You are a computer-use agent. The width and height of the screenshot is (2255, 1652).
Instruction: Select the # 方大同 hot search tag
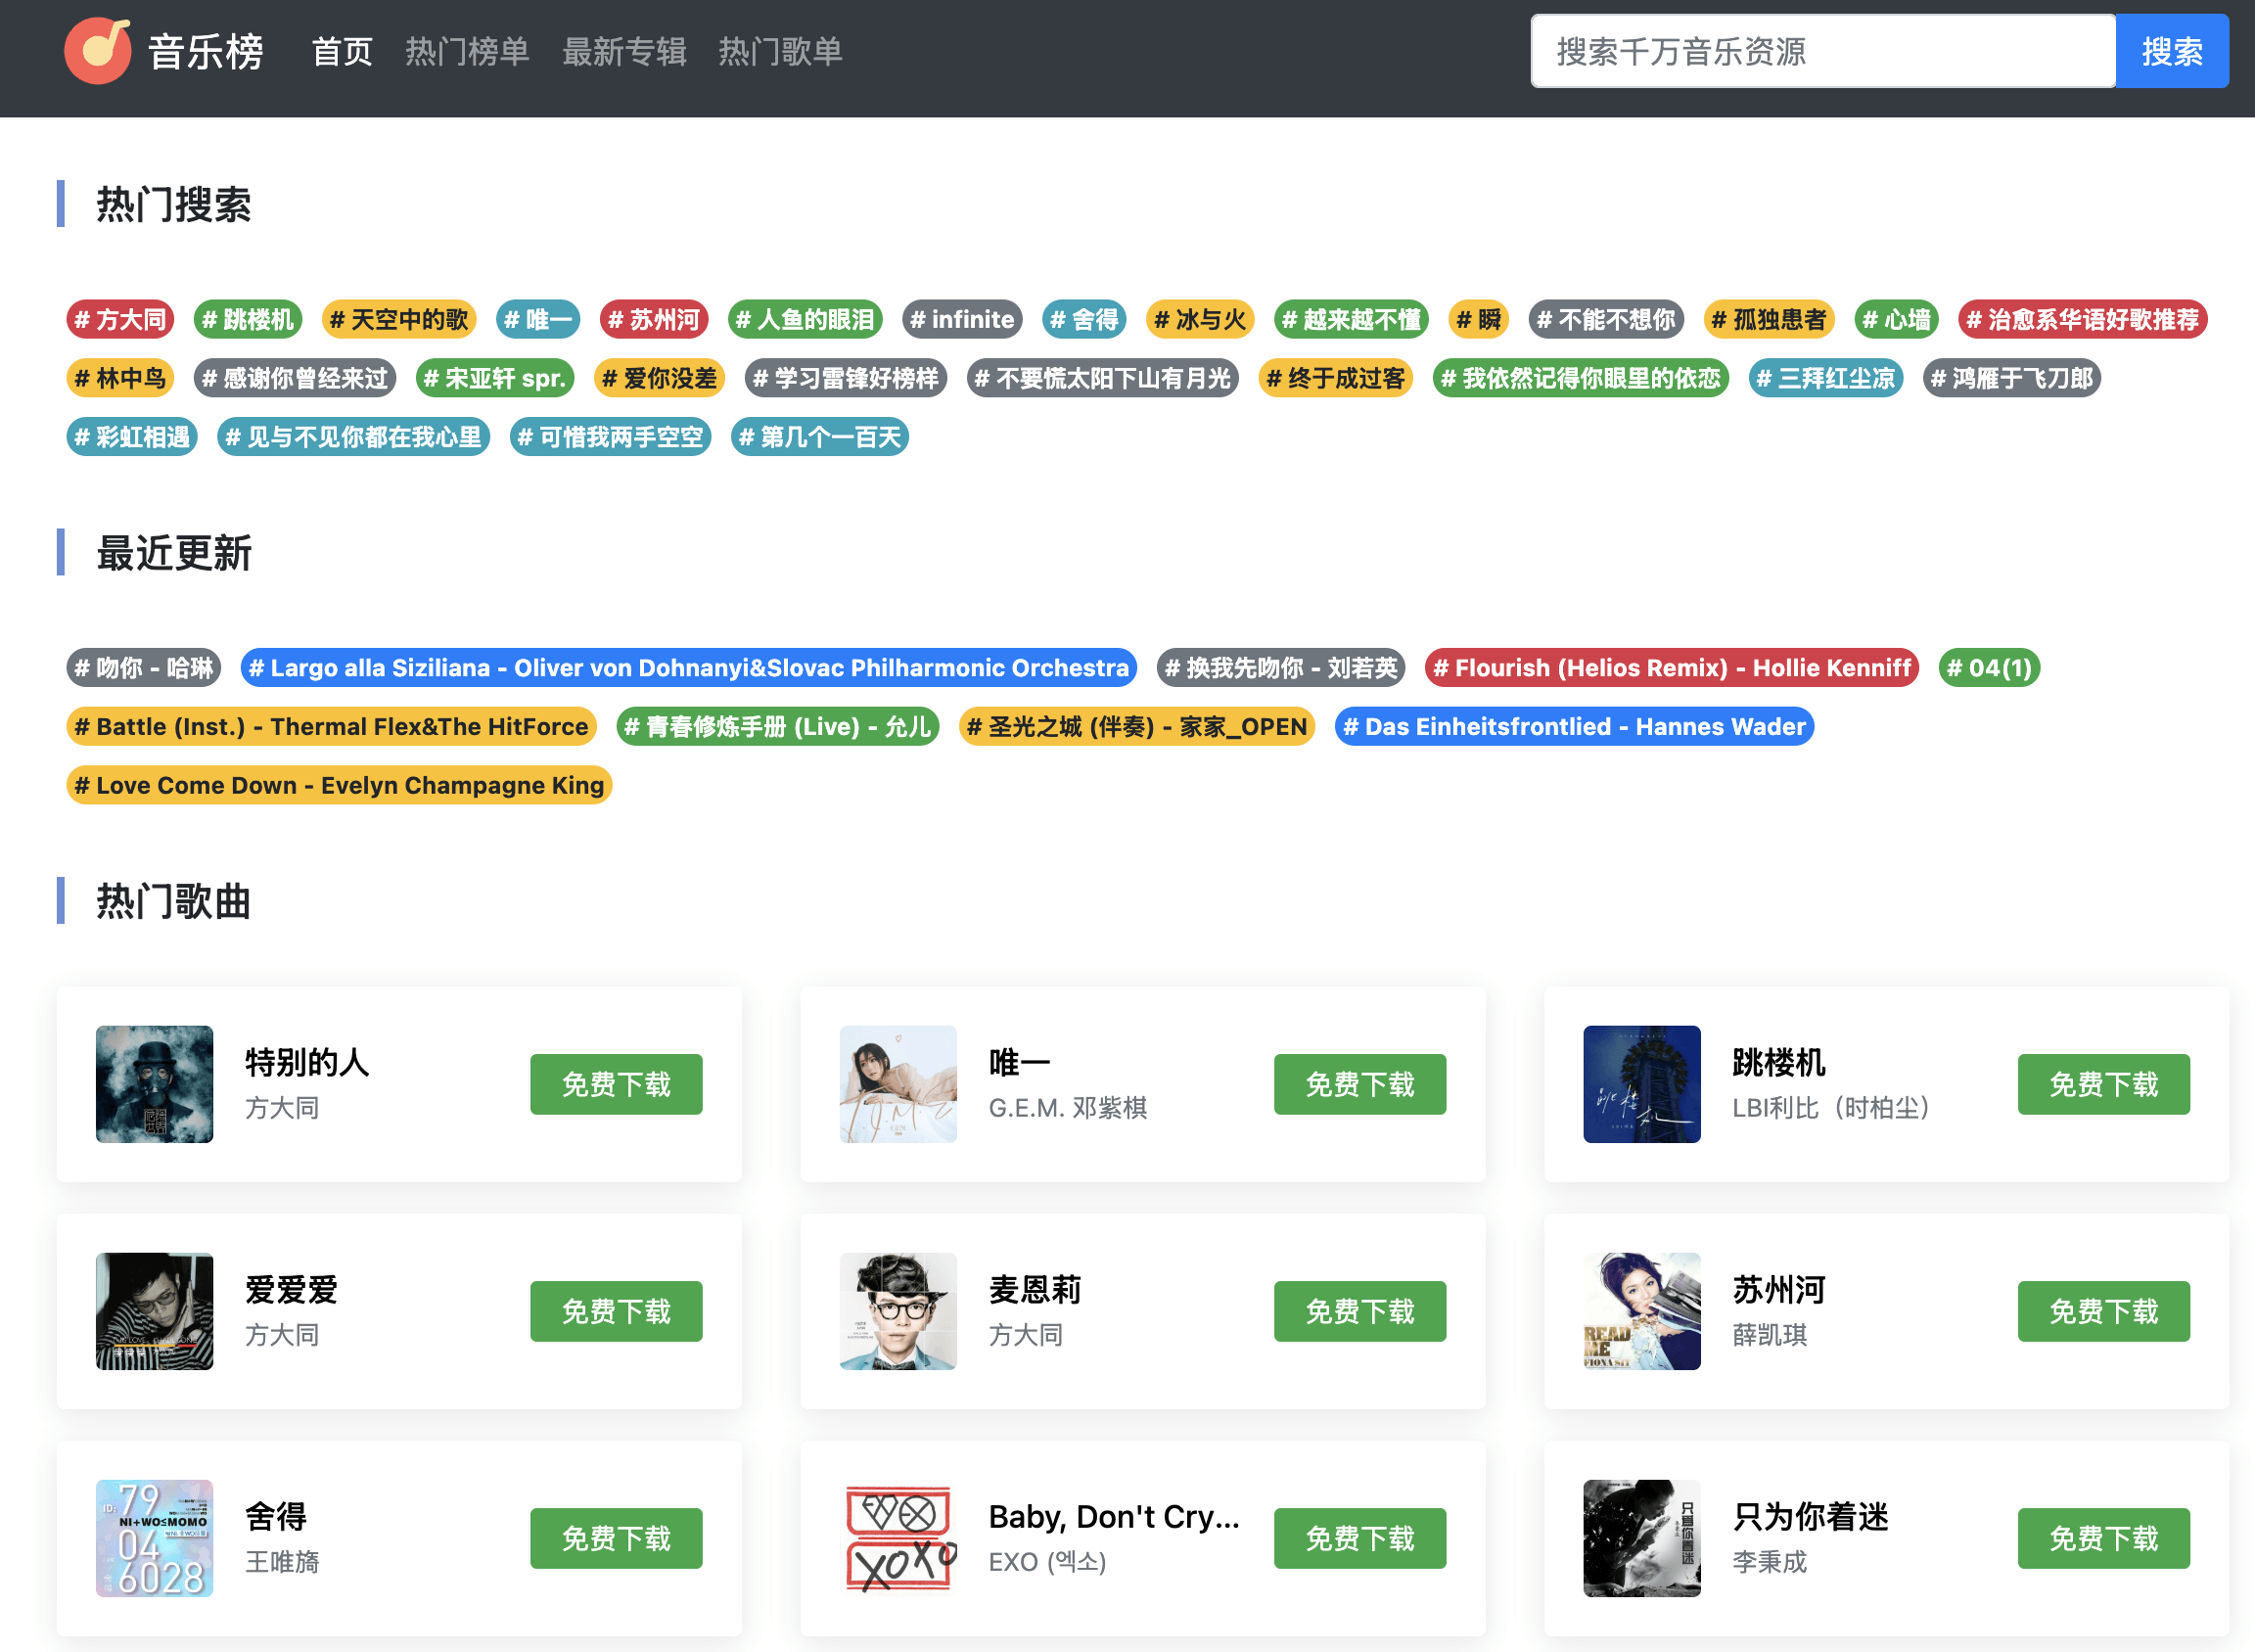pyautogui.click(x=120, y=319)
